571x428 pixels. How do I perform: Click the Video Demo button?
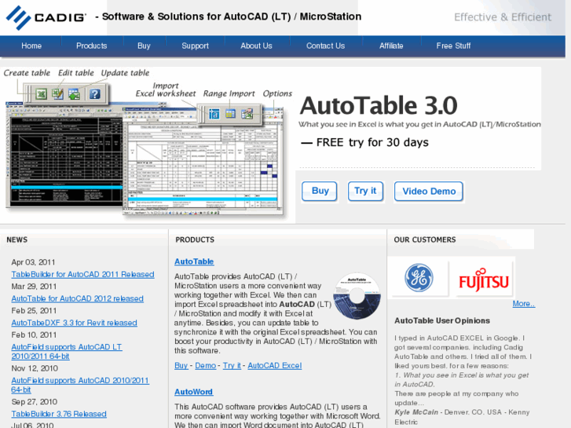tap(429, 192)
